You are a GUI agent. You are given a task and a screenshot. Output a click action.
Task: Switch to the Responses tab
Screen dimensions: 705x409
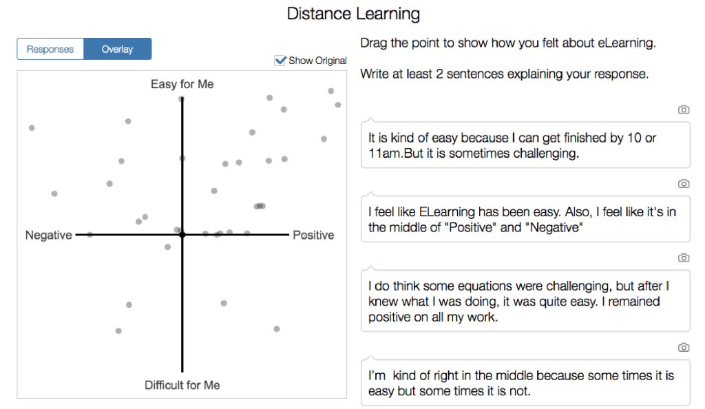[50, 49]
